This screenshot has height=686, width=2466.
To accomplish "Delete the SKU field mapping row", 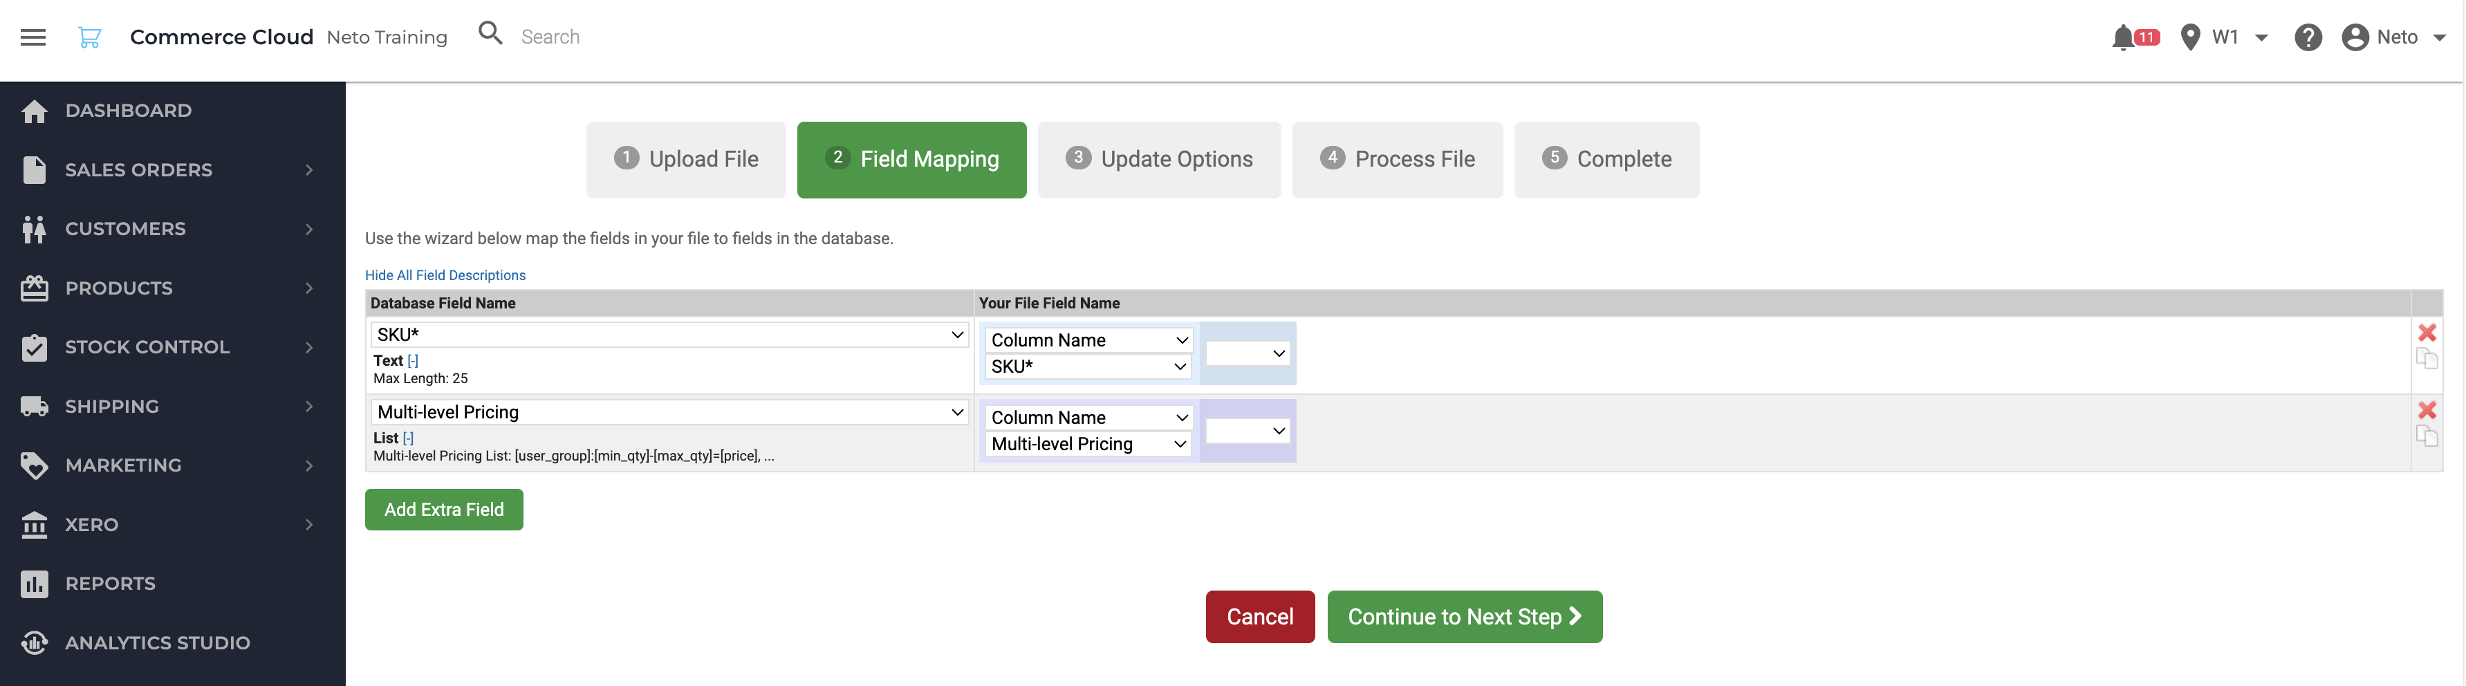I will [x=2426, y=333].
